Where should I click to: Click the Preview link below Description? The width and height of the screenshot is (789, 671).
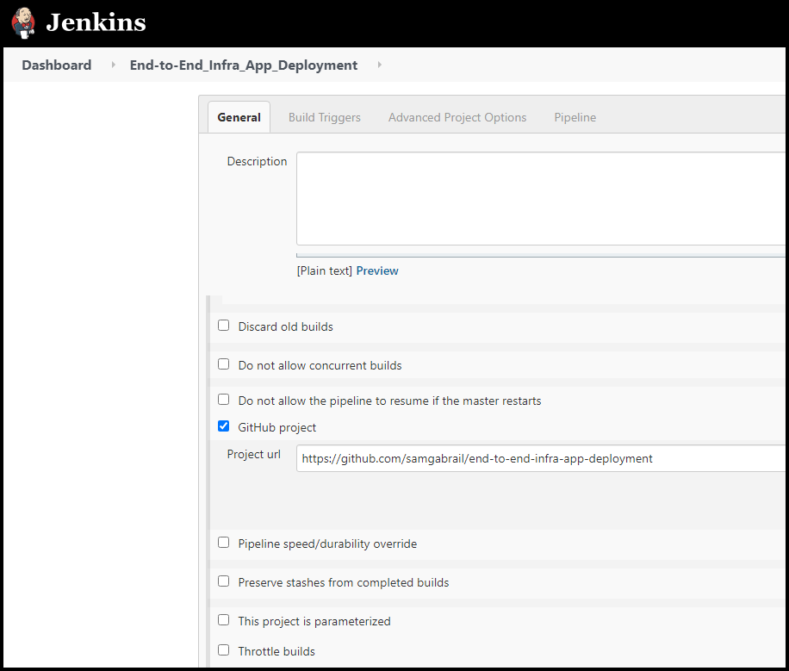tap(377, 270)
